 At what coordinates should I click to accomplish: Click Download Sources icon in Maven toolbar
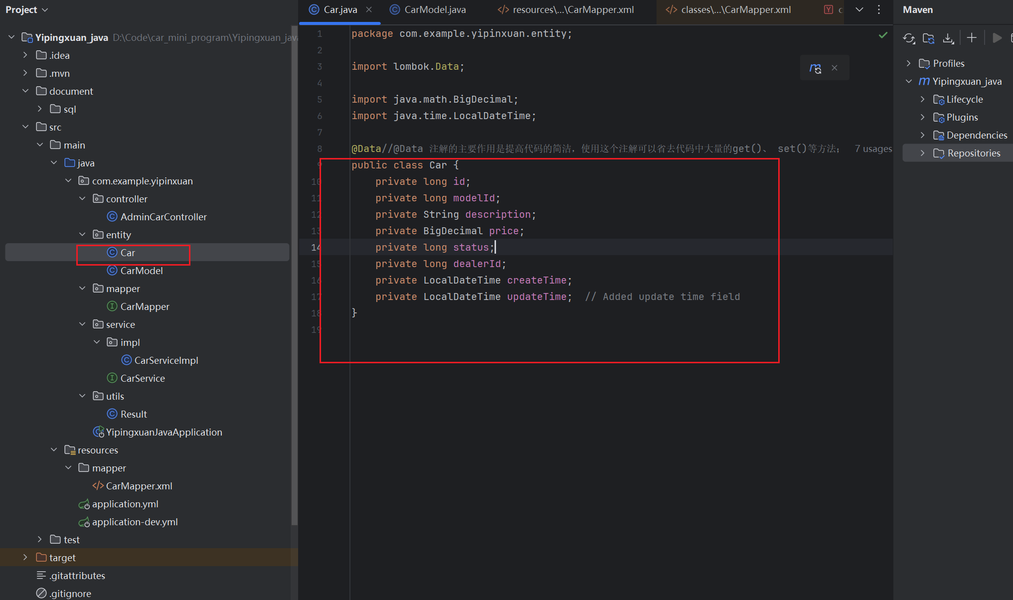[948, 38]
